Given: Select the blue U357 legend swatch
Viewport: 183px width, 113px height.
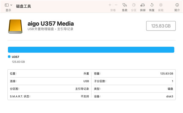Looking at the screenshot, I should point(9,57).
